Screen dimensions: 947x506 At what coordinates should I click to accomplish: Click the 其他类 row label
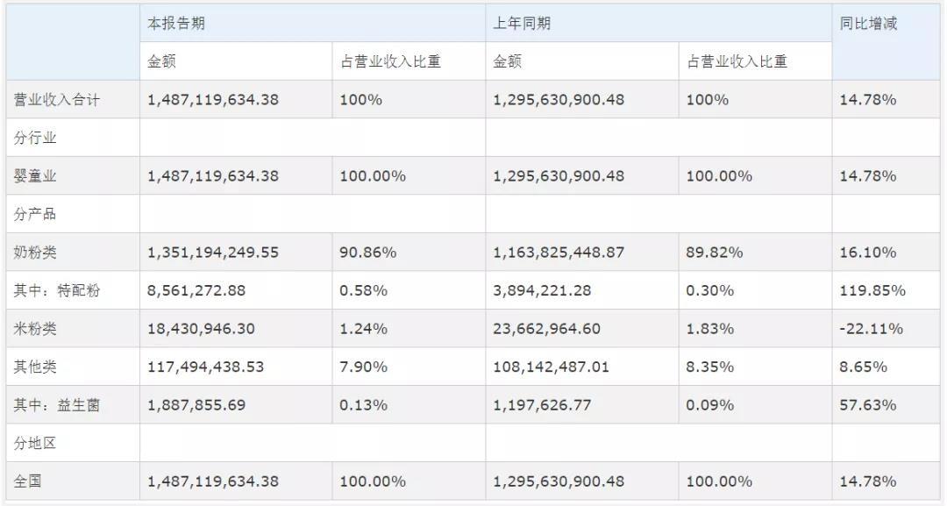(36, 367)
